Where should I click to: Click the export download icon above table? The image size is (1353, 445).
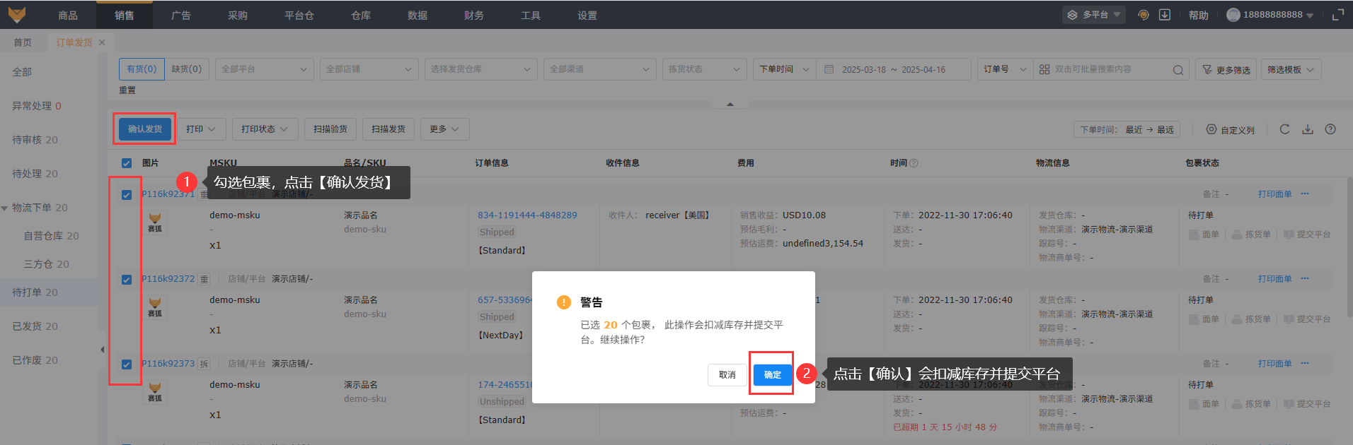point(1308,129)
